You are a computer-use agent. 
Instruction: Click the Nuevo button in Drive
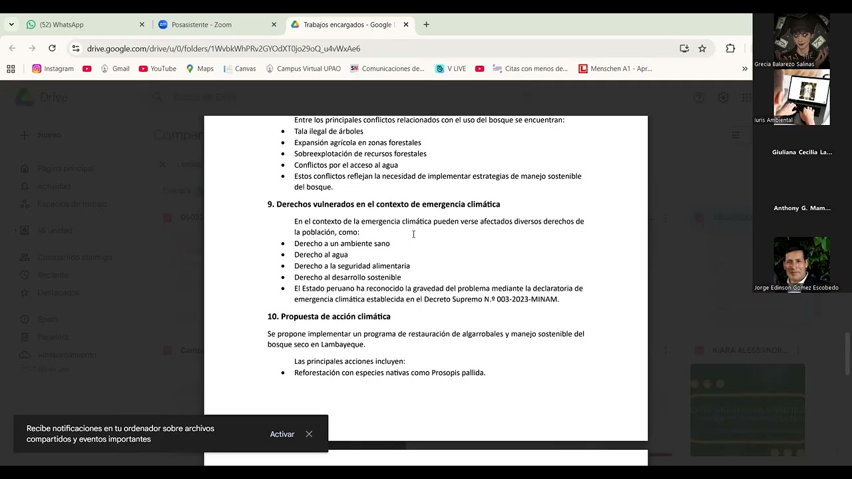tap(41, 135)
